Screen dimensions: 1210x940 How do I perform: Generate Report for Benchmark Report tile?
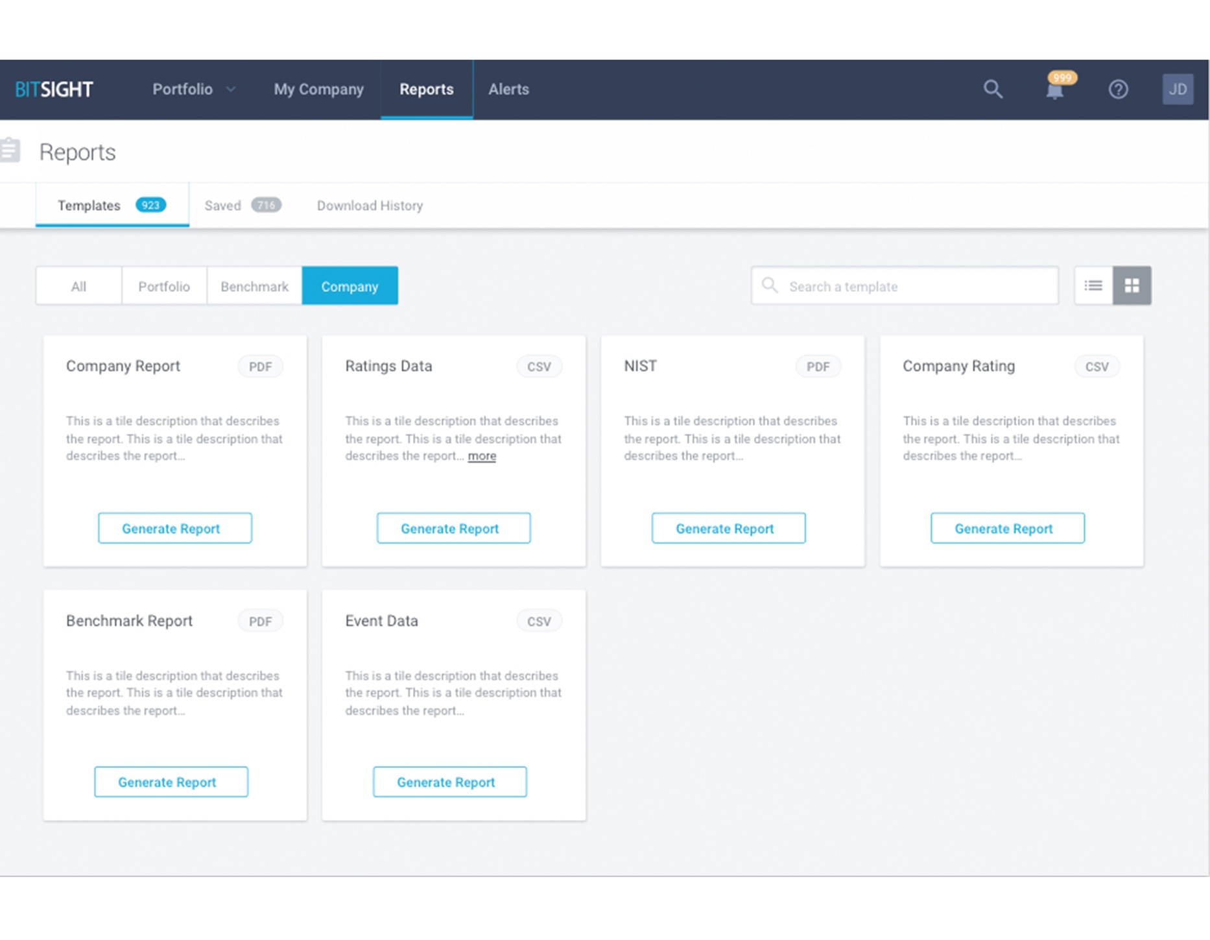coord(171,782)
